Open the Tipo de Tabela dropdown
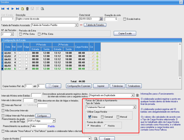 pos(134,107)
